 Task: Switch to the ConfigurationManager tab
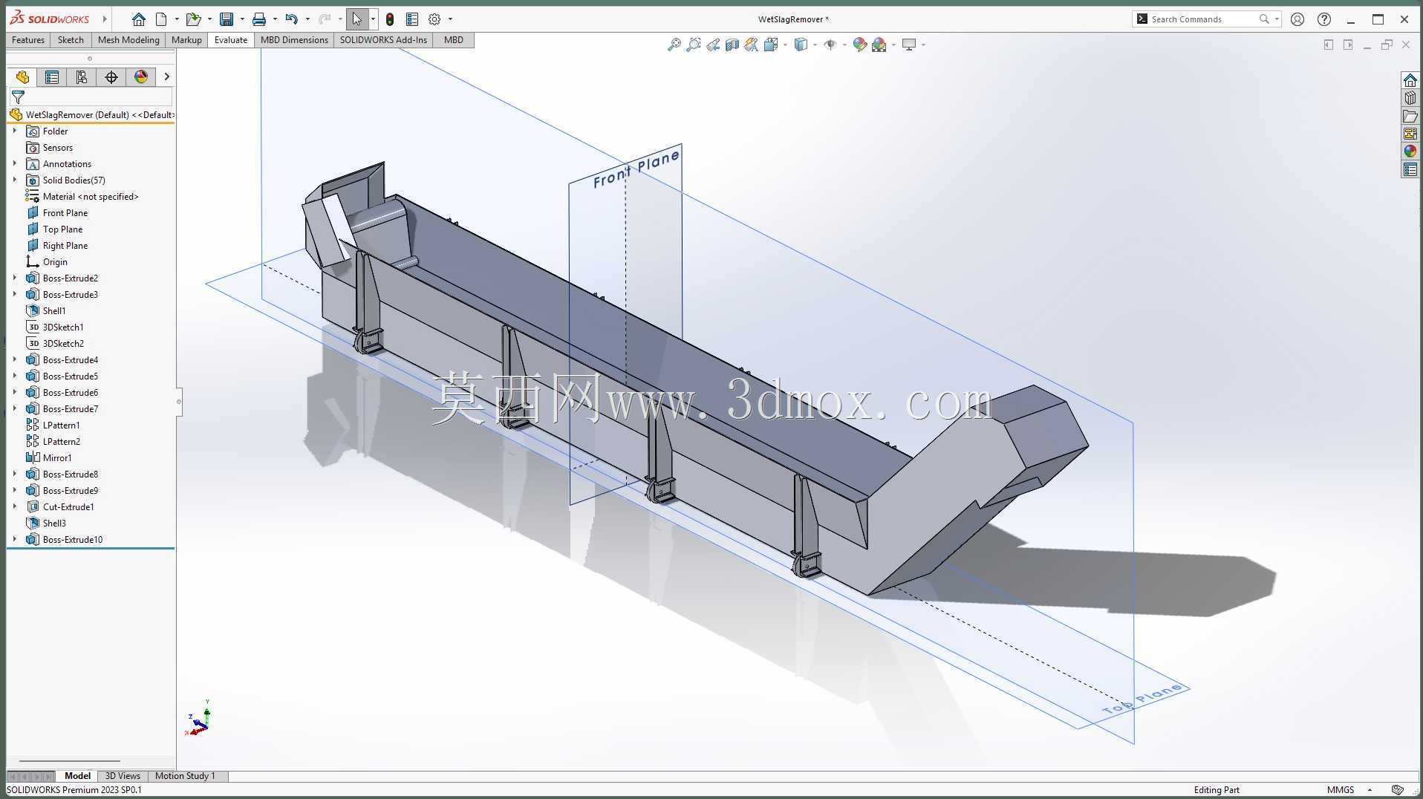tap(82, 77)
